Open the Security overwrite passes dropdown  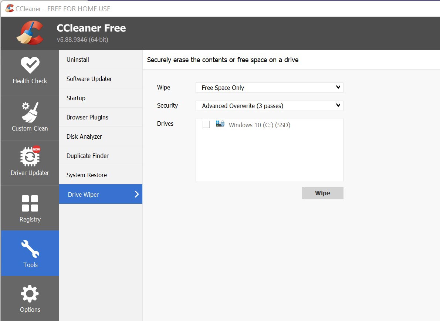point(270,106)
